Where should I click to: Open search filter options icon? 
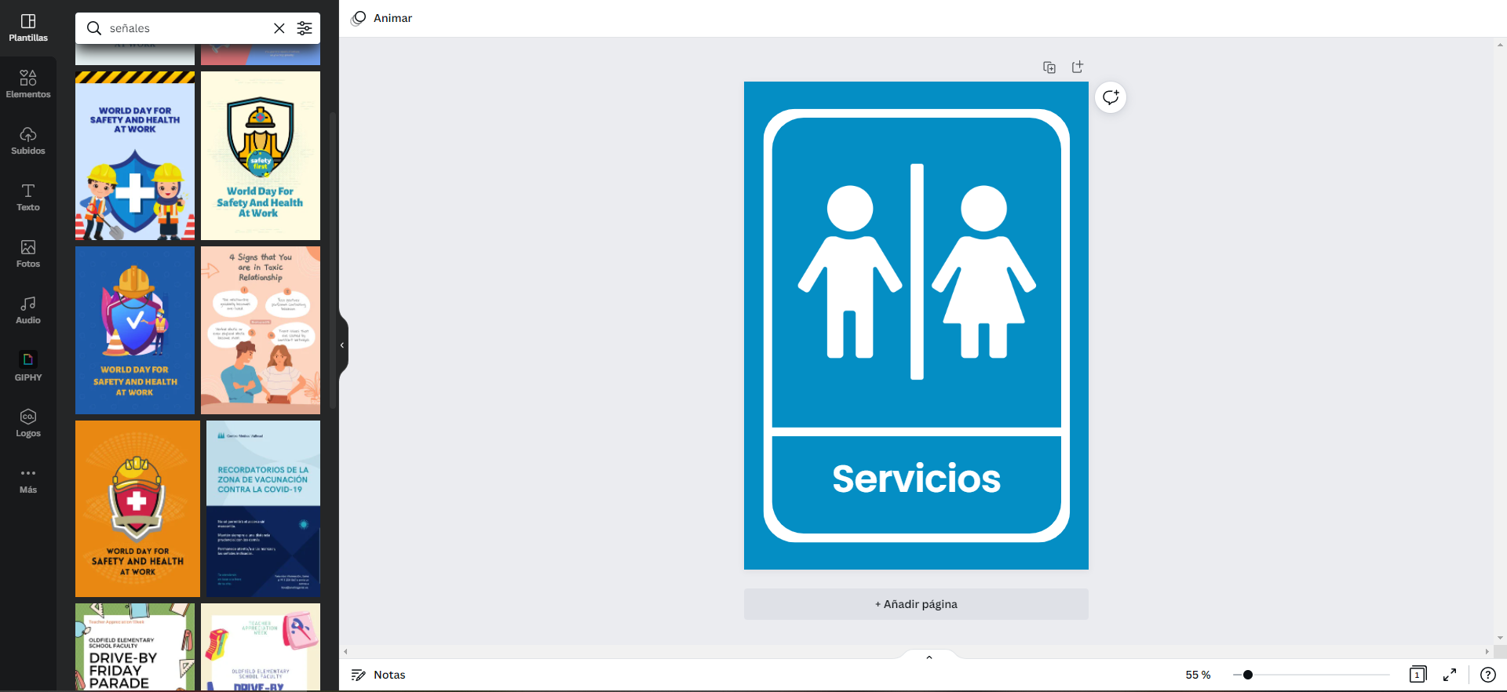point(305,28)
